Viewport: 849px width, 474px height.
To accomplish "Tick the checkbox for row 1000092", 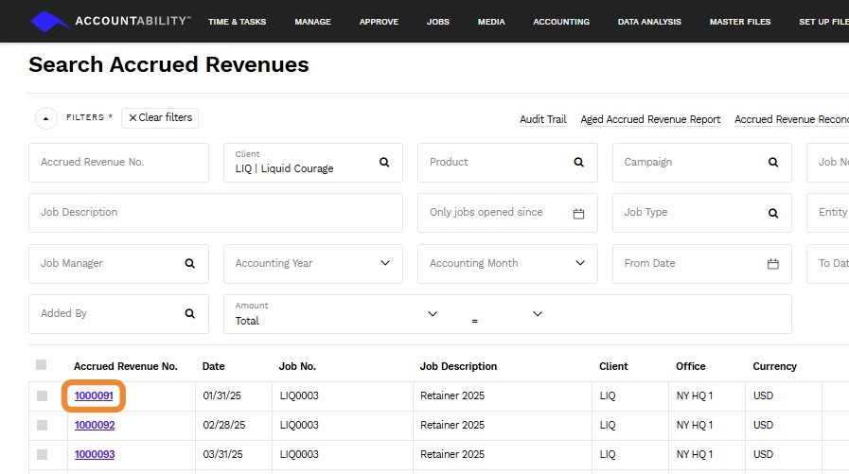I will [42, 426].
